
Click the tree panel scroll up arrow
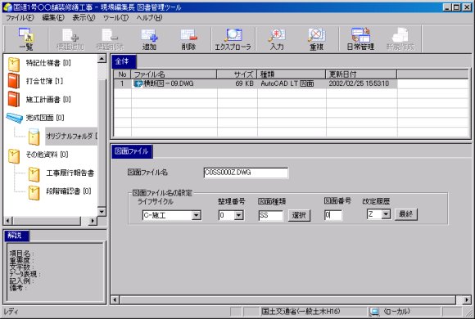102,59
